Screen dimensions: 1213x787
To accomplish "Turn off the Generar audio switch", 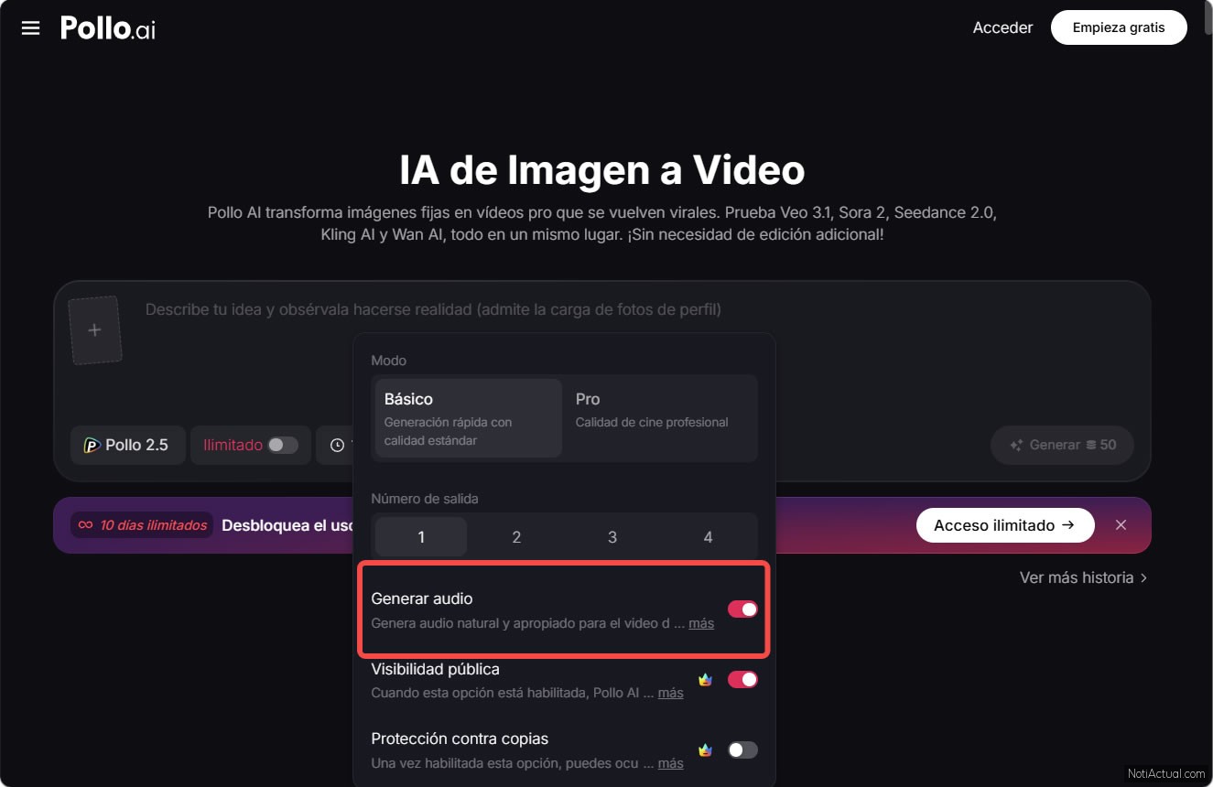I will (742, 609).
